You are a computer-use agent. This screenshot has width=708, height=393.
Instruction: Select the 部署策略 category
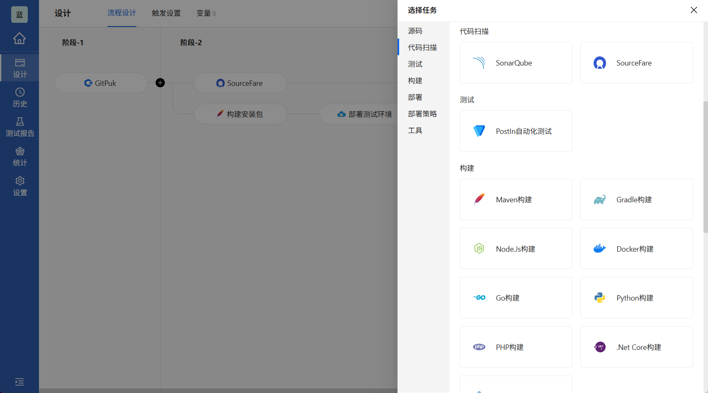tap(422, 114)
